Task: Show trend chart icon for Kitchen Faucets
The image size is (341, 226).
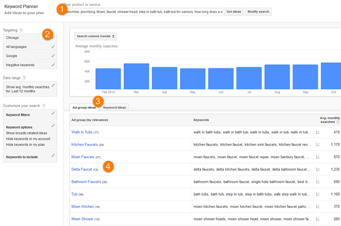Action: 318,144
